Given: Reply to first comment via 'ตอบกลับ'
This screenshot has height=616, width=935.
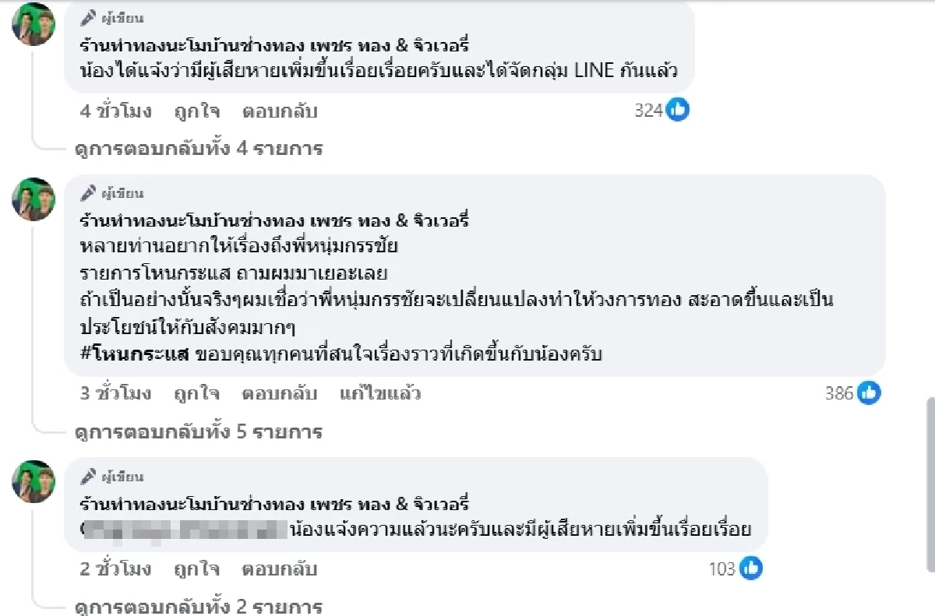Looking at the screenshot, I should 280,111.
